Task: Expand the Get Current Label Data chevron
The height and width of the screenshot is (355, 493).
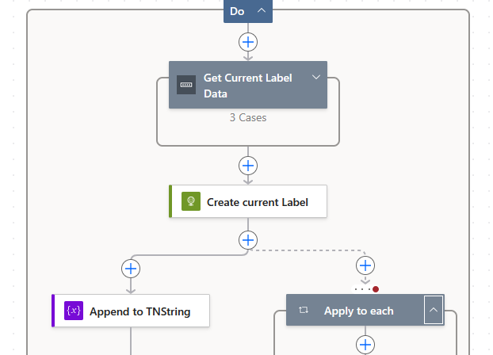Action: point(315,77)
